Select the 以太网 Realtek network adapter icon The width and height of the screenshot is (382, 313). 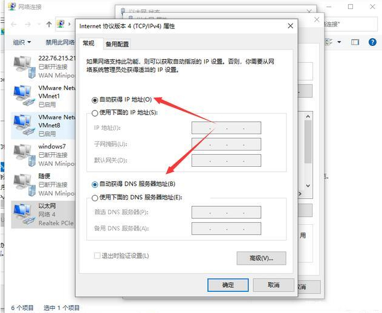pos(24,215)
